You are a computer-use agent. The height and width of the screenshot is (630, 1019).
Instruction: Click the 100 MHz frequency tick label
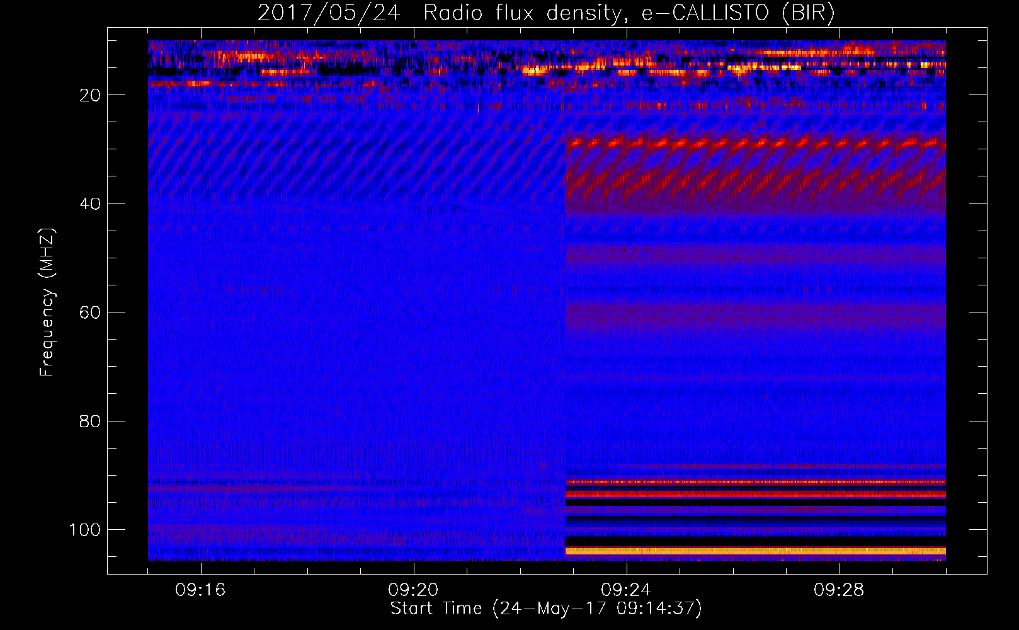[x=85, y=530]
